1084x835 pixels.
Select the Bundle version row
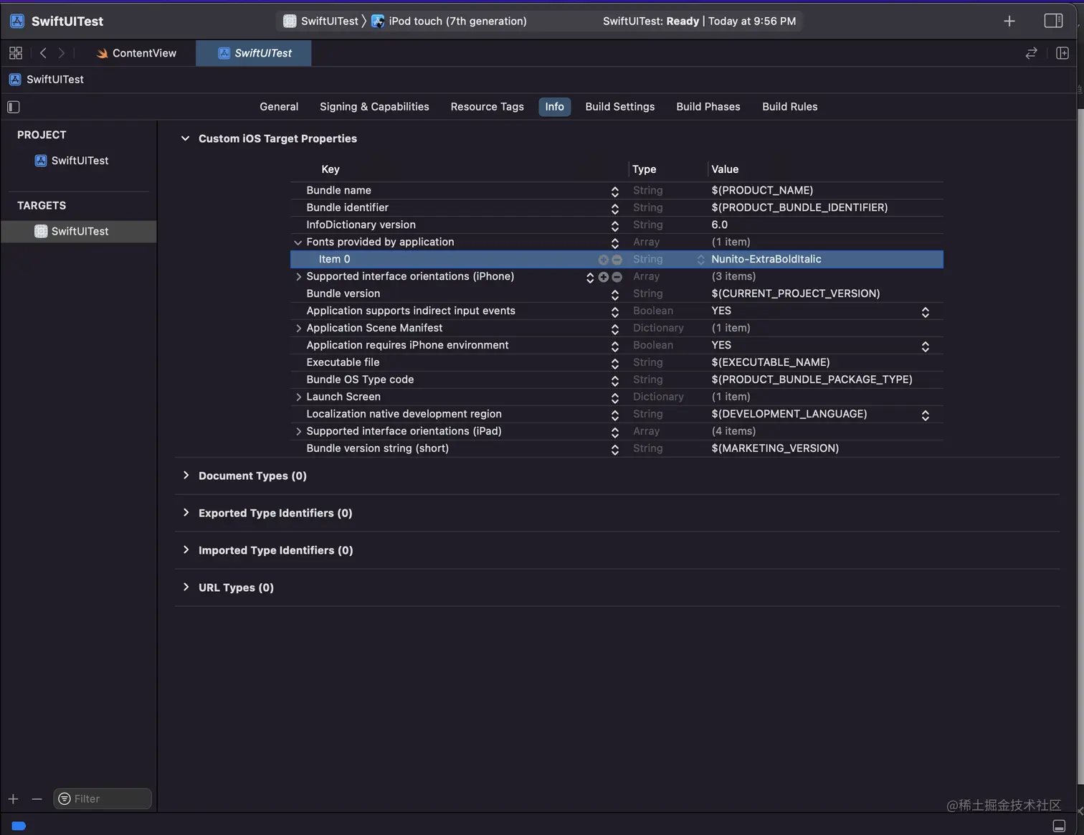(617, 294)
